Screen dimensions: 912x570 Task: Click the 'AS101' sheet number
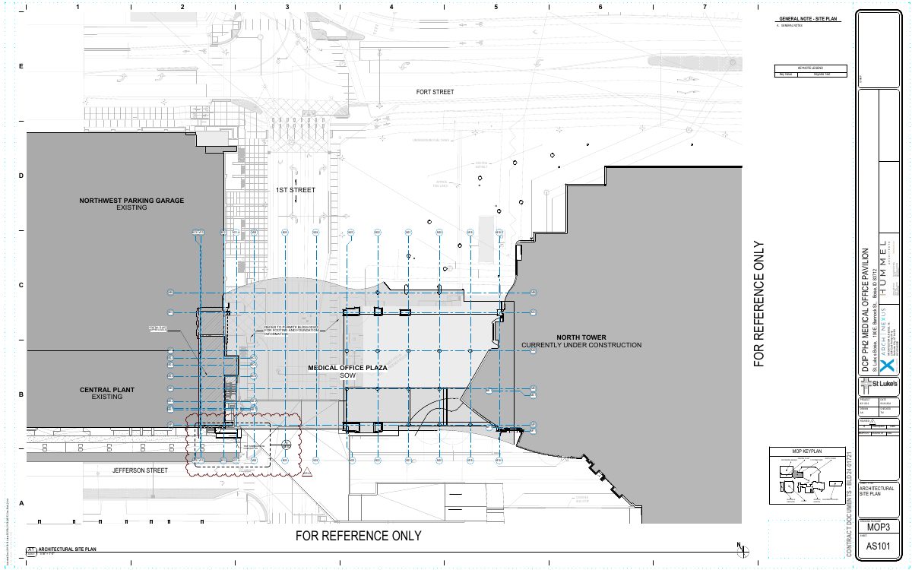click(x=879, y=546)
